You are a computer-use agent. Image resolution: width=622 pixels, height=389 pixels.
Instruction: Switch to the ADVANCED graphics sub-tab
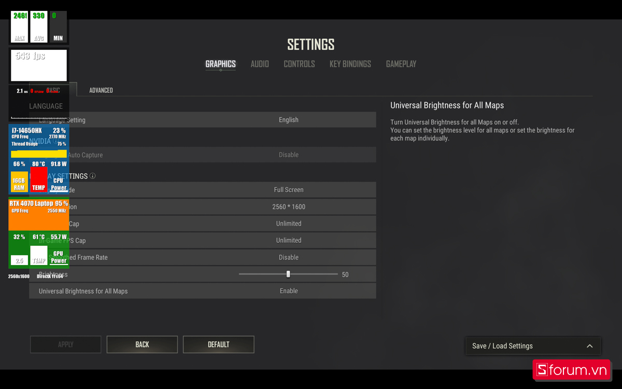(101, 90)
